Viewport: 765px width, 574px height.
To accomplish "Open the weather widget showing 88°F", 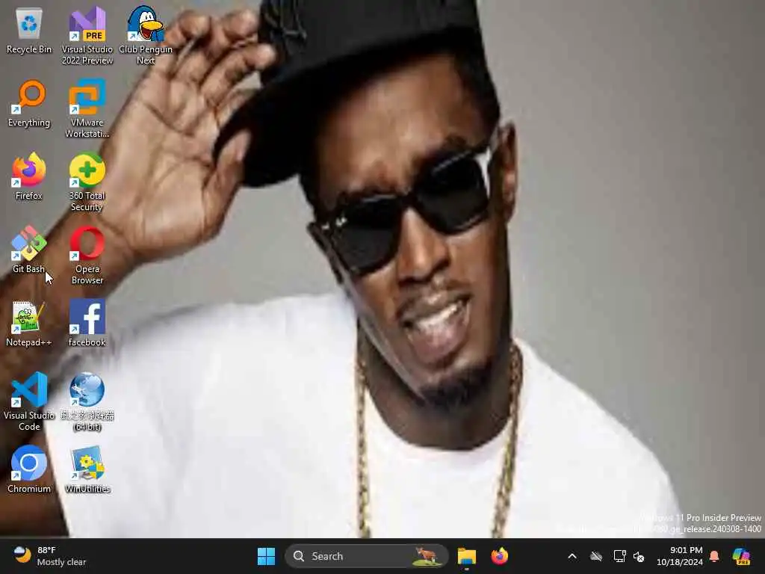I will click(49, 556).
